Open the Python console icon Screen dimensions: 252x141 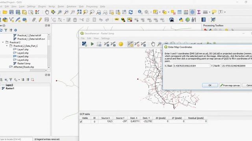tap(181, 20)
